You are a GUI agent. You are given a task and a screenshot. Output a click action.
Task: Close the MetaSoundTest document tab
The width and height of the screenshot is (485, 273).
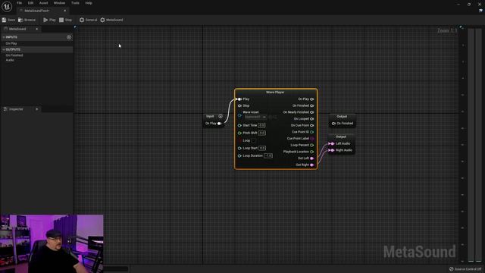(x=65, y=11)
